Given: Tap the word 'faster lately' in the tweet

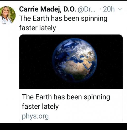Looking at the screenshot, I should tap(38, 28).
